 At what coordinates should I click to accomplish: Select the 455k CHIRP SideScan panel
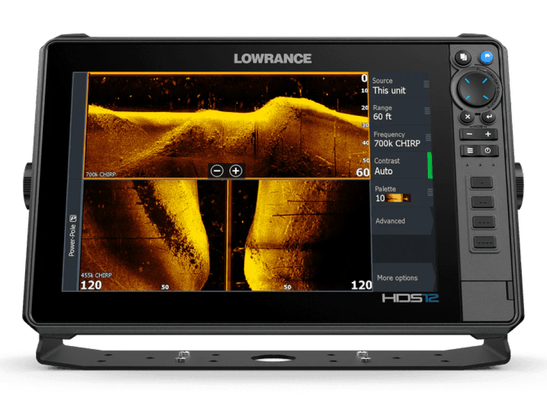(x=155, y=235)
